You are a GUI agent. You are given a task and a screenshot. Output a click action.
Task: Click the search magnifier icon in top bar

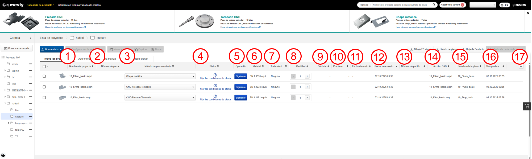click(x=434, y=5)
